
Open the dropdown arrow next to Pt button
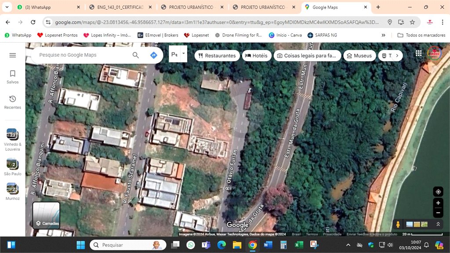(x=184, y=54)
